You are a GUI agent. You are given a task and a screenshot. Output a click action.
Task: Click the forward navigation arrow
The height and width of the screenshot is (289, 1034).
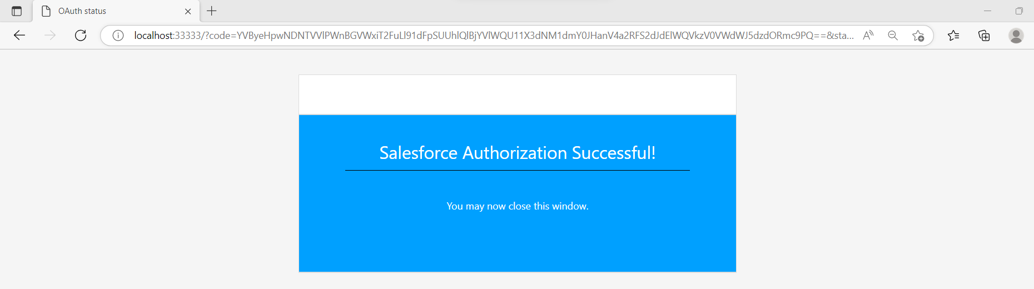(50, 36)
